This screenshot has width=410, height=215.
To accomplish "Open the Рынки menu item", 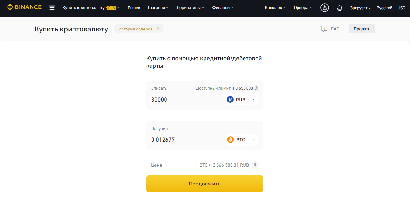I will [134, 8].
